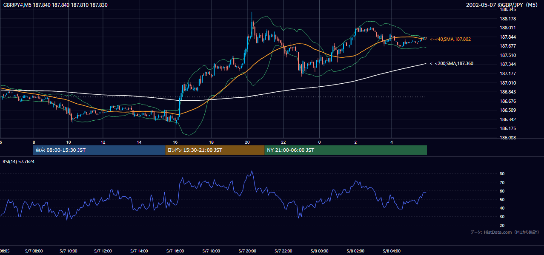Click the price axis value 187.344
The height and width of the screenshot is (255, 544).
508,64
